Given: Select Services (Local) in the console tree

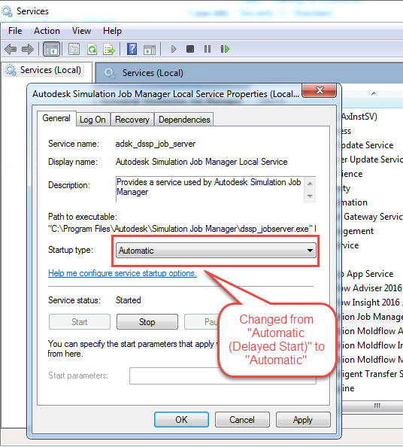Looking at the screenshot, I should pos(44,70).
